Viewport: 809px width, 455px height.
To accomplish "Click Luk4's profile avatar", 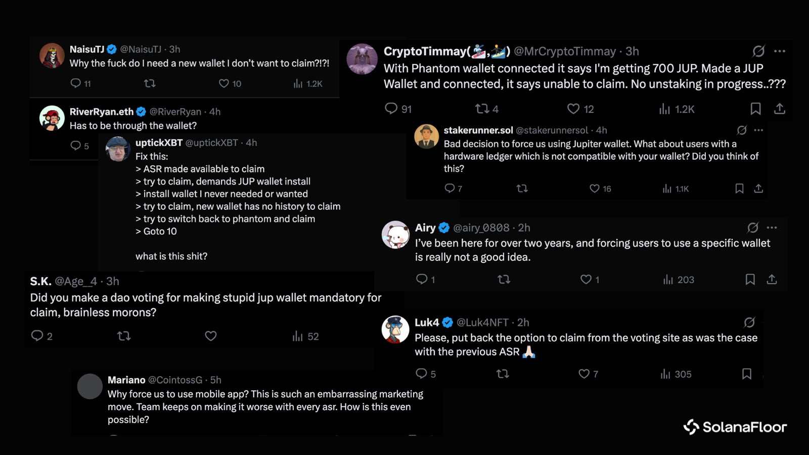I will (x=395, y=329).
